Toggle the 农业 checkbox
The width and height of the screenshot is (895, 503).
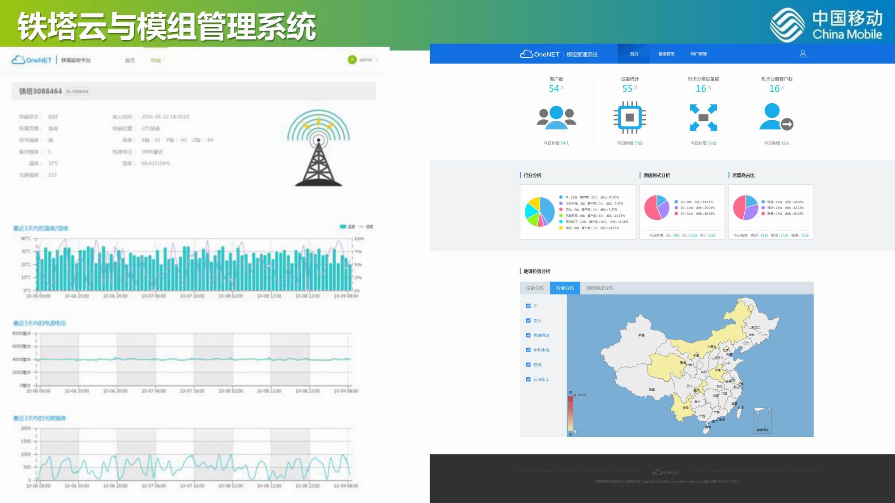pos(528,321)
